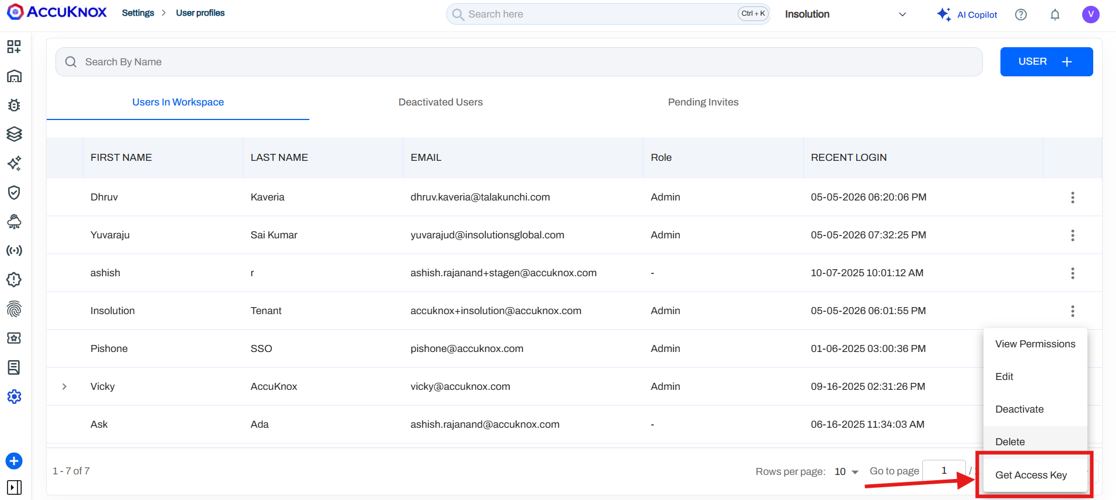Open the Rows per page dropdown
Viewport: 1116px width, 500px height.
pos(846,471)
